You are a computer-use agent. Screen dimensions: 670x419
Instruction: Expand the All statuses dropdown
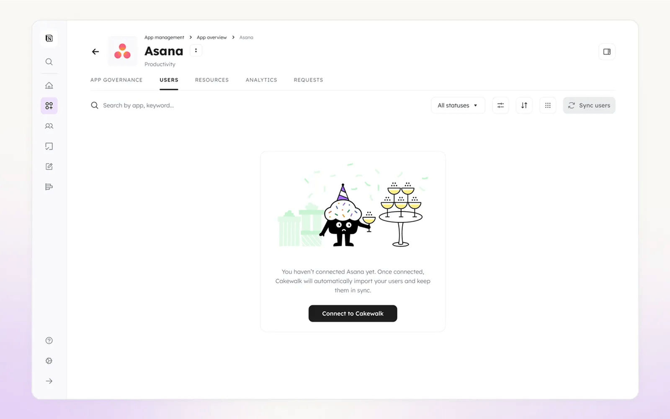[x=458, y=106]
